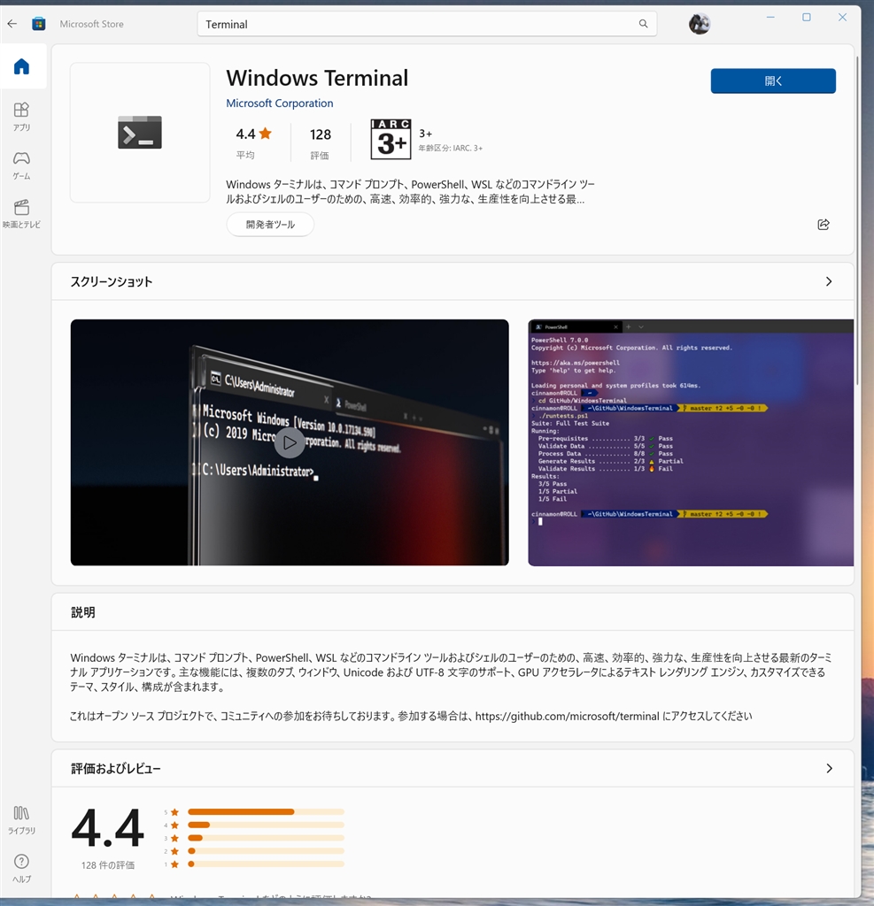This screenshot has width=874, height=906.
Task: Open the ゲーム section in sidebar
Action: click(21, 165)
